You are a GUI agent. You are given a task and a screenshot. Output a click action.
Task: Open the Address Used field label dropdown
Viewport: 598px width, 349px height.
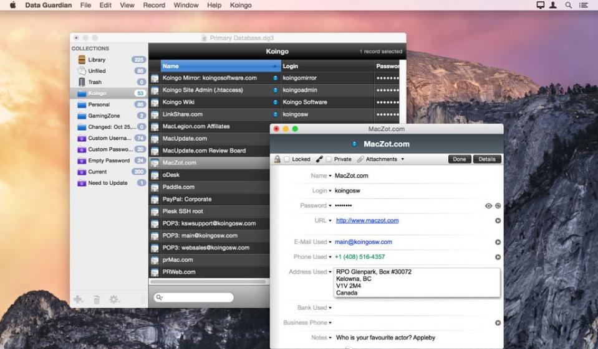(x=330, y=272)
